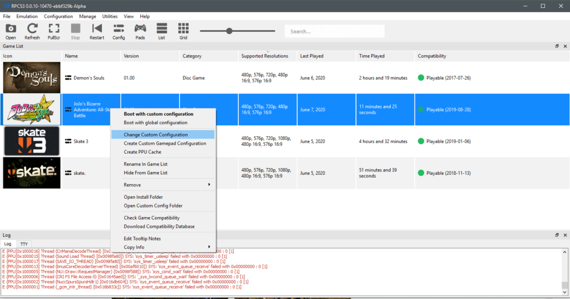Screen dimensions: 570x299
Task: Click the log scrollbar up arrow
Action: pyautogui.click(x=564, y=252)
